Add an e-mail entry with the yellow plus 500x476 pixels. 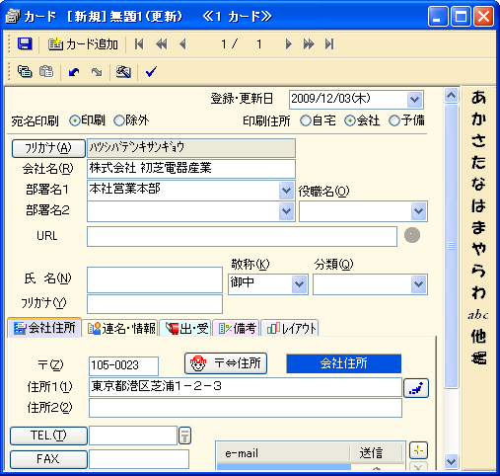tap(418, 450)
